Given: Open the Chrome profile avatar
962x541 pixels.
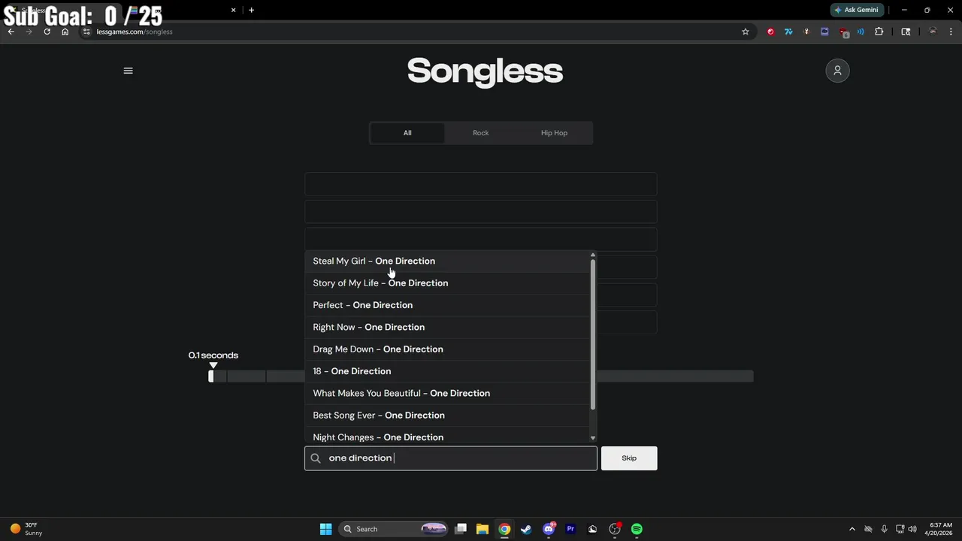Looking at the screenshot, I should pos(933,32).
